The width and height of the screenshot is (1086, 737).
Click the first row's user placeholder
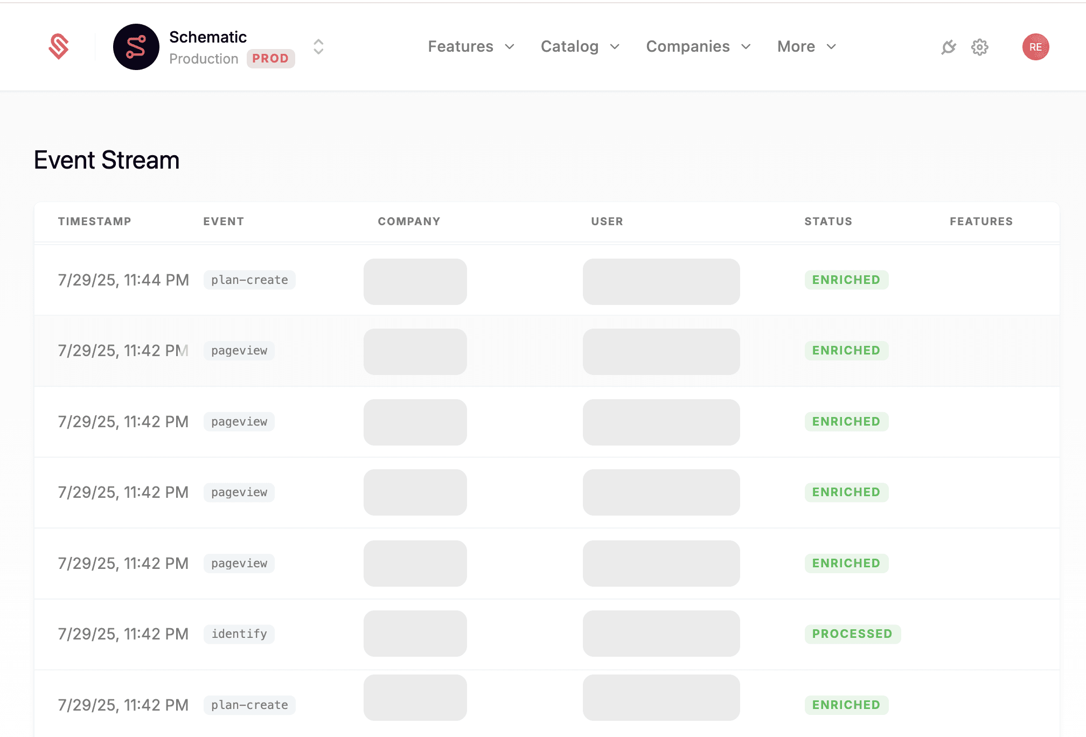(x=661, y=282)
